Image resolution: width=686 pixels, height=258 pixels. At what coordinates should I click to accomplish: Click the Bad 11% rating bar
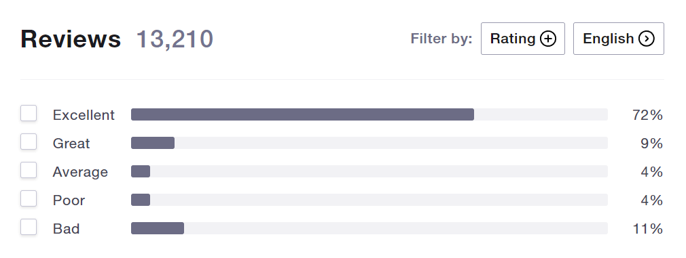(369, 228)
